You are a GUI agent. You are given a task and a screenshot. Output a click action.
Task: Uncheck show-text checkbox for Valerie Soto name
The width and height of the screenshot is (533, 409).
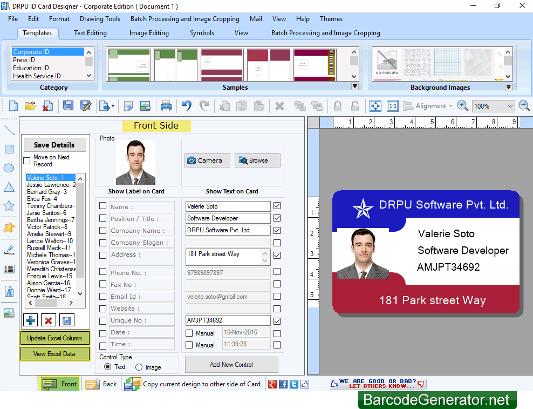click(277, 206)
